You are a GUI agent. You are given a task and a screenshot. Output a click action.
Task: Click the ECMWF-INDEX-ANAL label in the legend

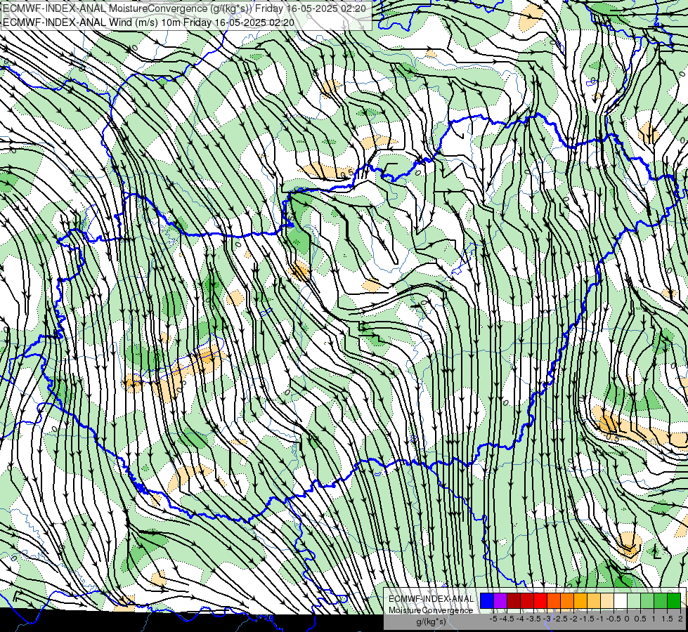pos(431,599)
